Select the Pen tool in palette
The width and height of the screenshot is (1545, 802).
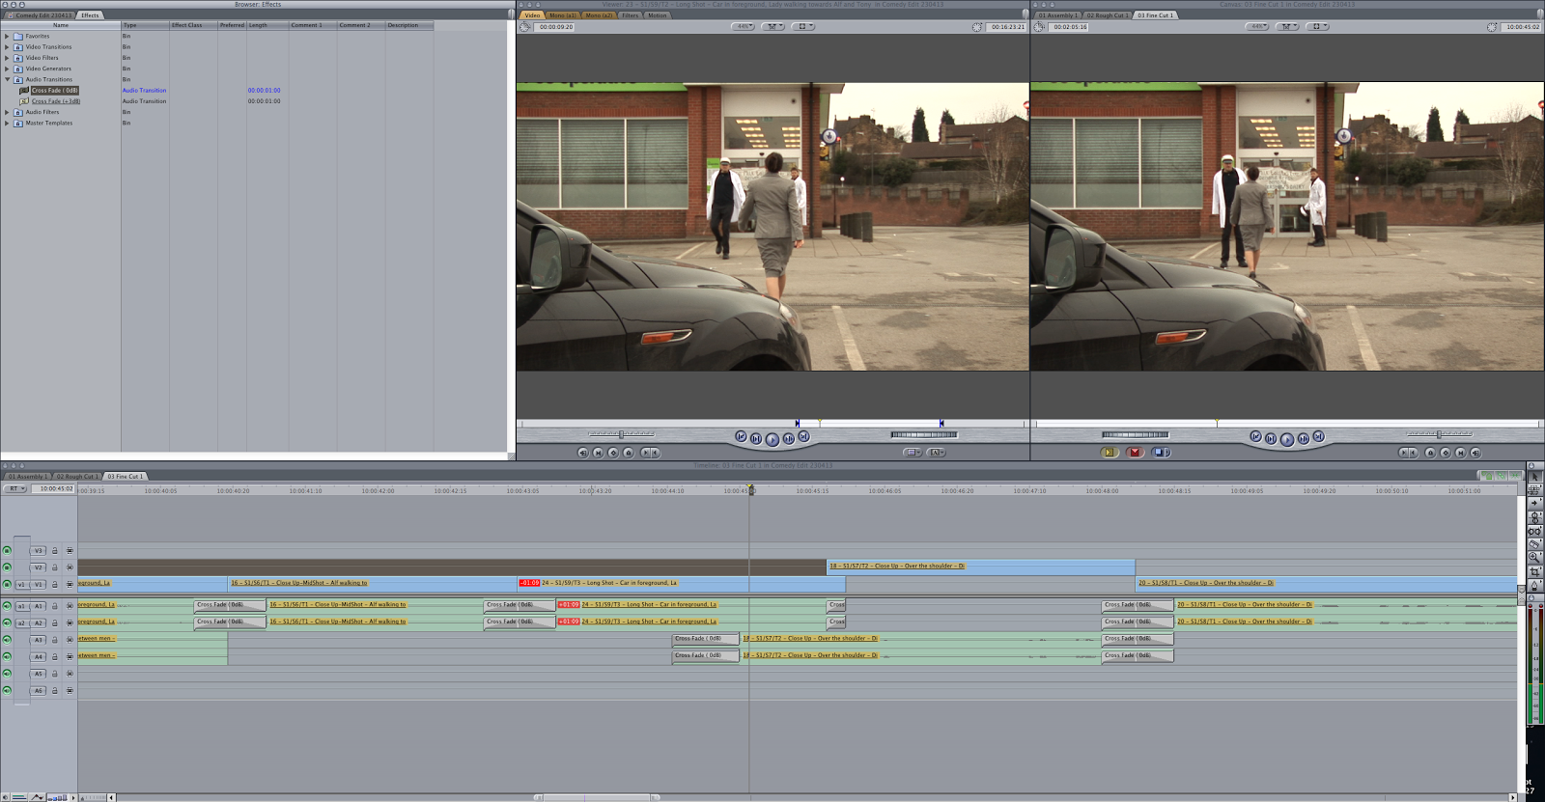point(1534,585)
